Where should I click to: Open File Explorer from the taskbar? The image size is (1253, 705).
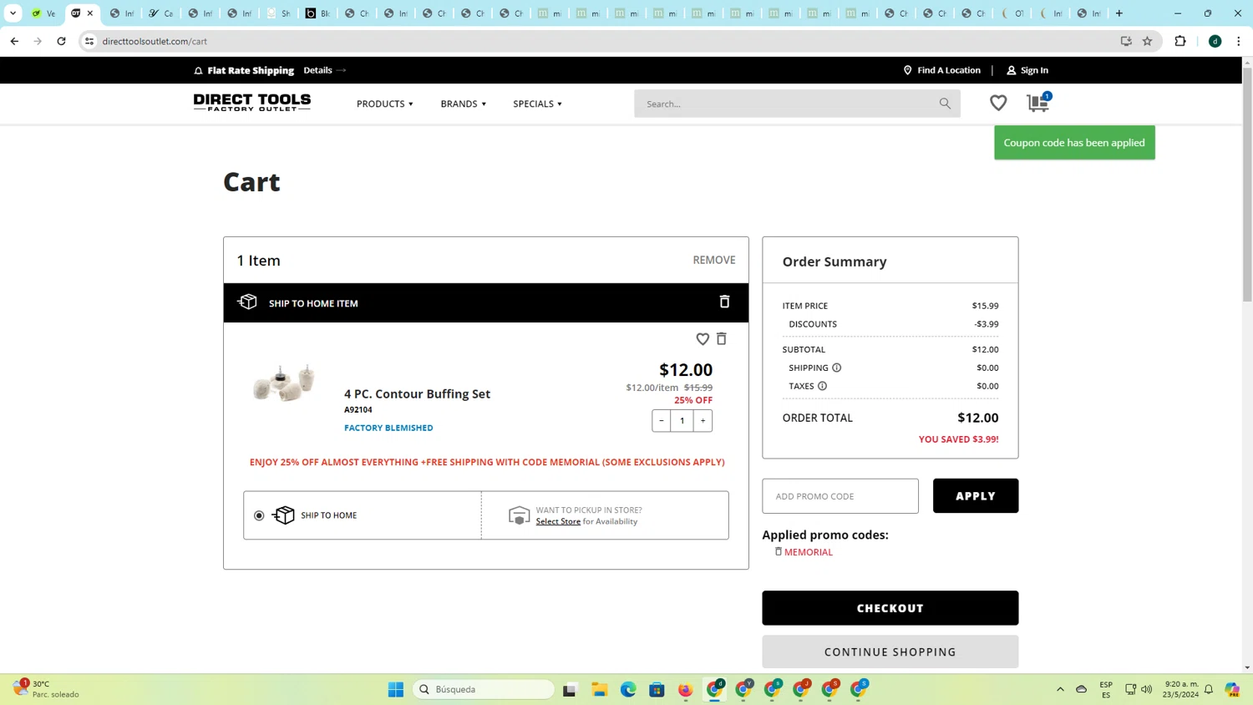coord(599,689)
